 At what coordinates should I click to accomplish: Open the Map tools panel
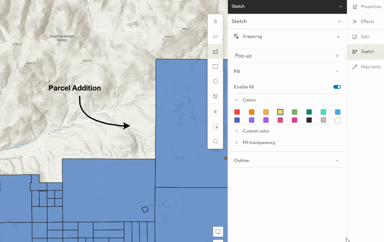pyautogui.click(x=370, y=66)
